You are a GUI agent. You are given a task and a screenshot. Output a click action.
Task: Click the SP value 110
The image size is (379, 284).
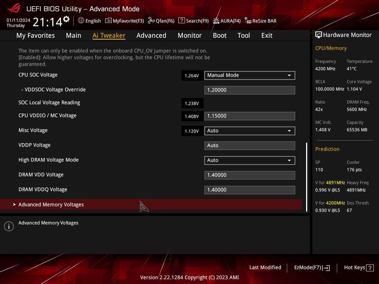coord(319,169)
